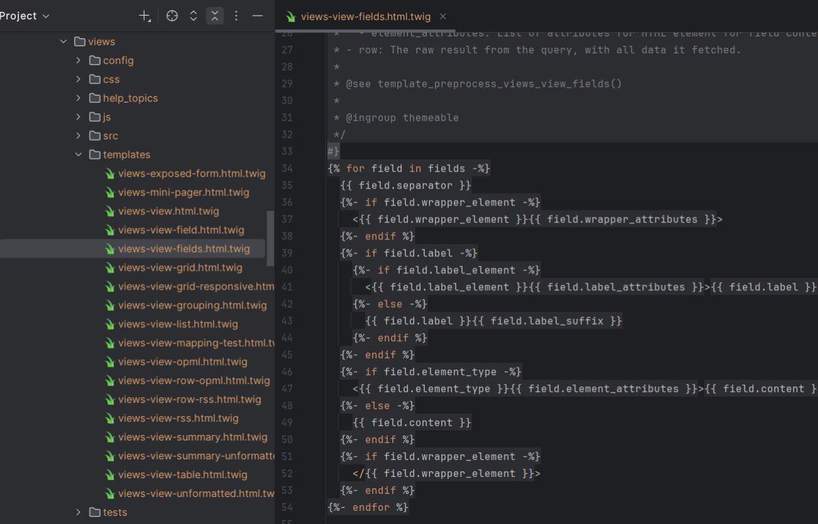Expand the tests folder
This screenshot has height=524, width=818.
click(78, 512)
